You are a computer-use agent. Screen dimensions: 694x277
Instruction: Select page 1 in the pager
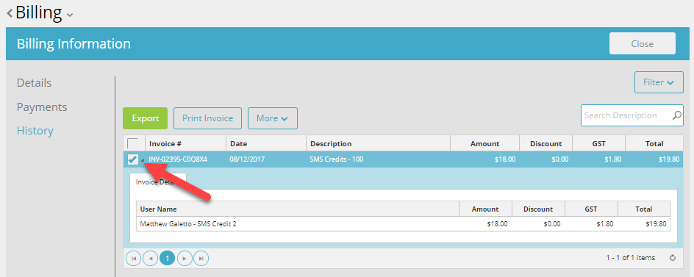coord(168,258)
